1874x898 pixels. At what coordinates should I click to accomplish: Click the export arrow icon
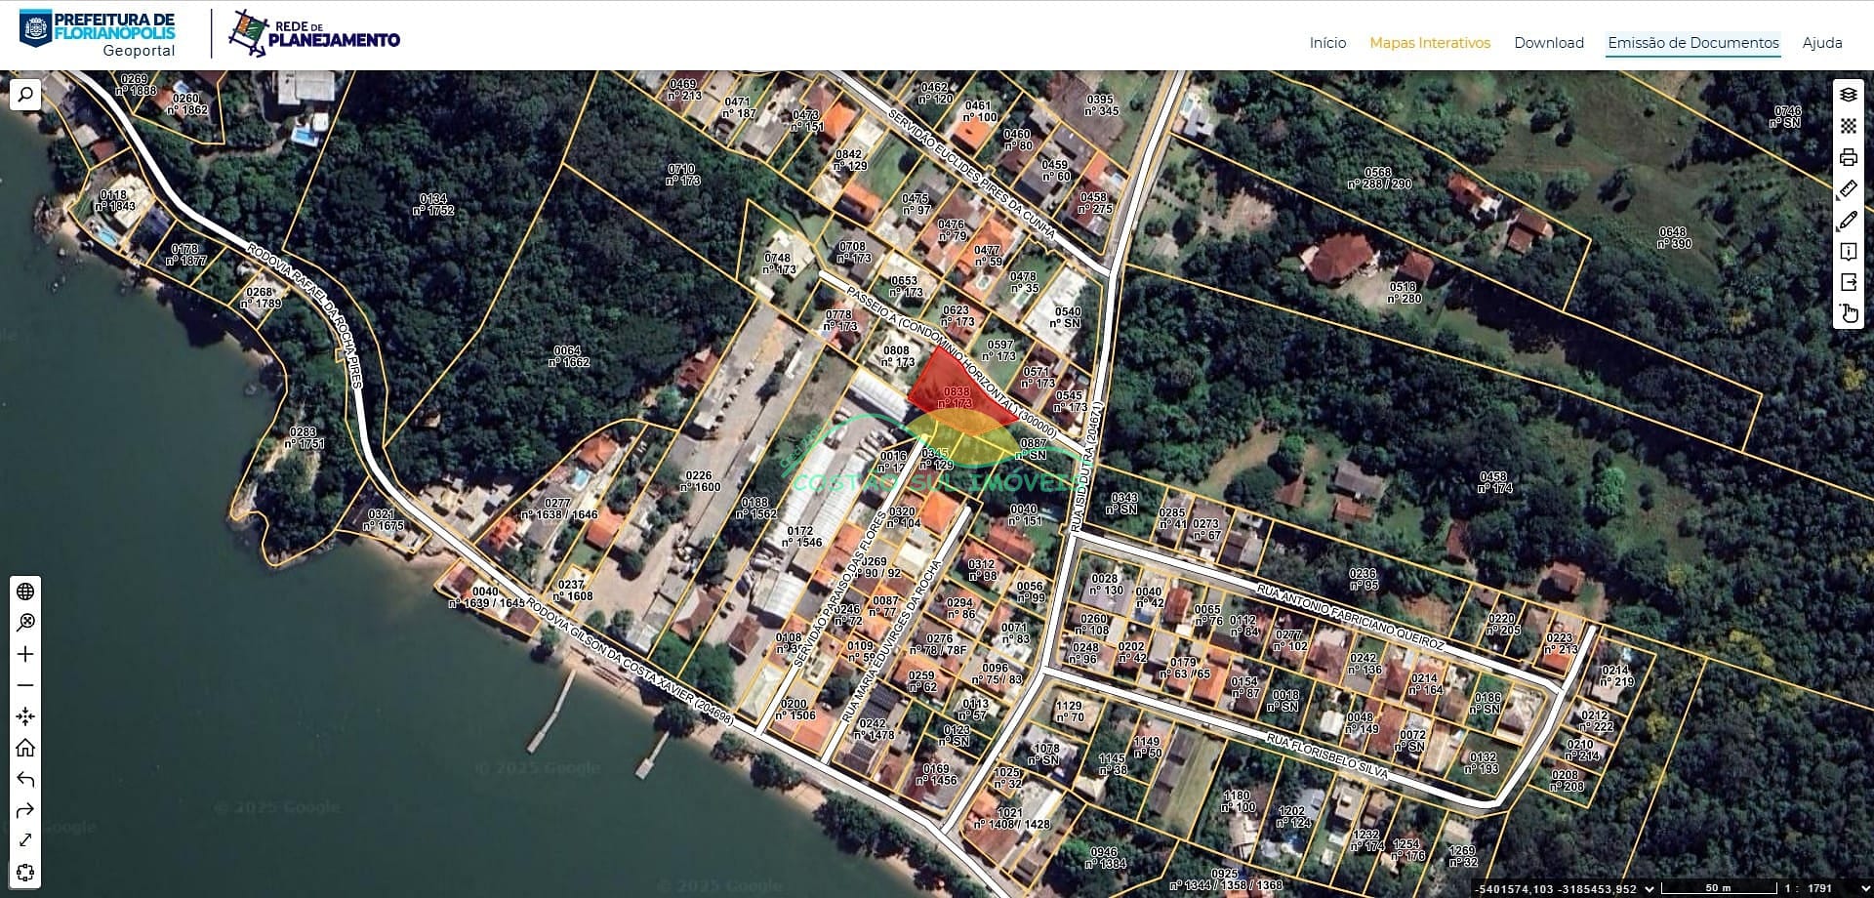(x=1848, y=283)
